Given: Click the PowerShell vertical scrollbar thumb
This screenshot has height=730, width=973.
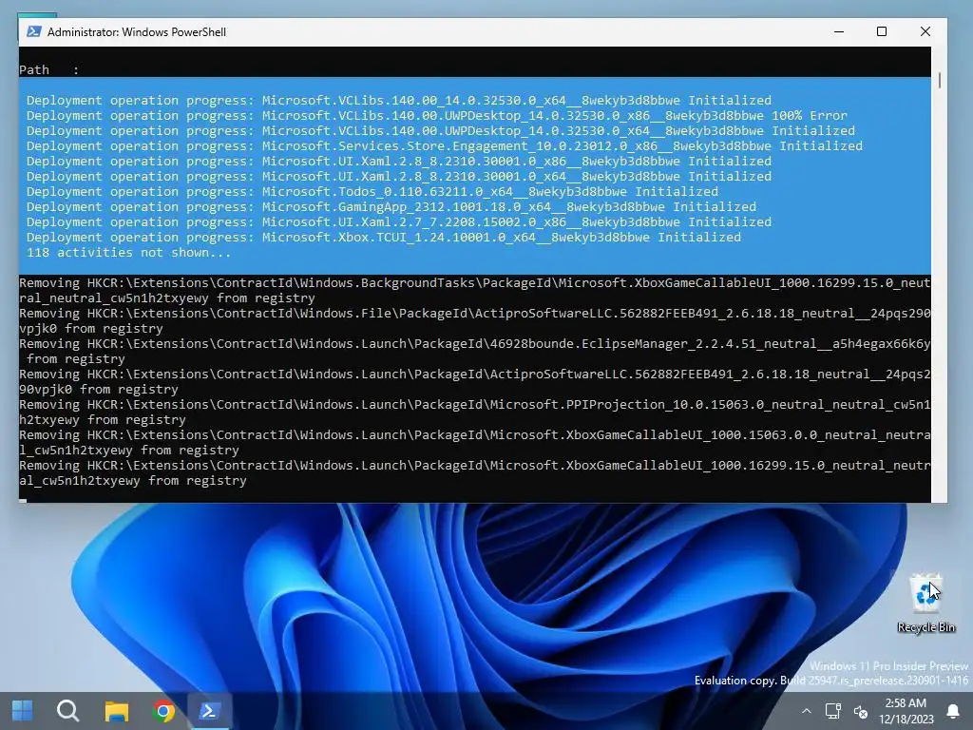Looking at the screenshot, I should [x=940, y=80].
